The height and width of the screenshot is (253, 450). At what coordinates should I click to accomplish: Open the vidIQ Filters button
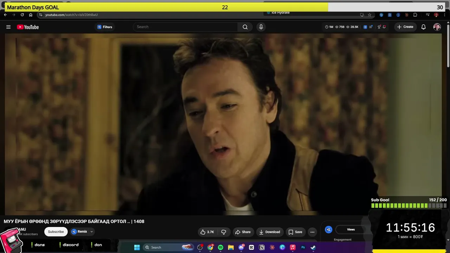tap(105, 27)
